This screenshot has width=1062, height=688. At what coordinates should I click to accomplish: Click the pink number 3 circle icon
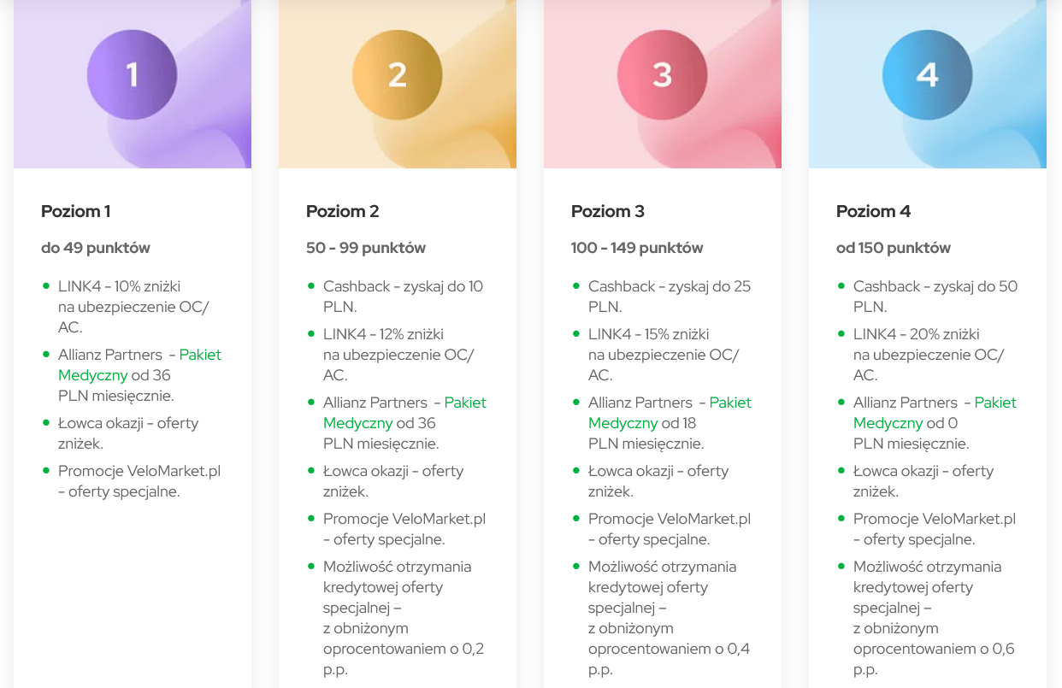pyautogui.click(x=662, y=75)
